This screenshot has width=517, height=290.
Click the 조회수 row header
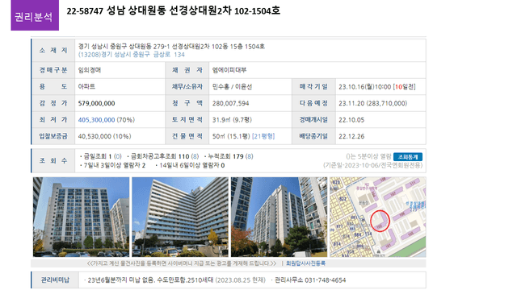53,161
